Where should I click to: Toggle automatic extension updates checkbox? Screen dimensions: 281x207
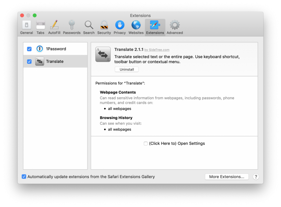[x=24, y=177]
